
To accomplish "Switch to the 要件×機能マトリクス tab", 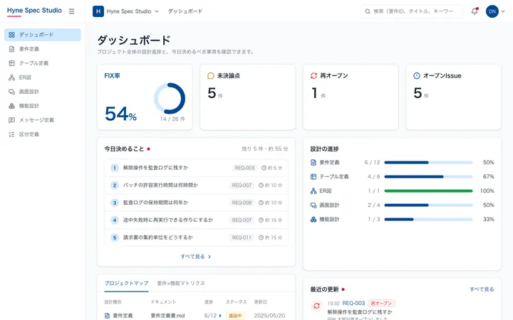I will 181,283.
